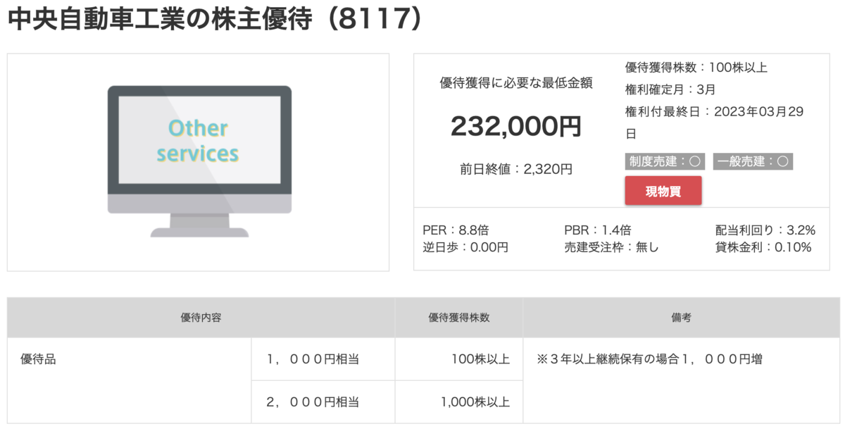Click the red 現物買 button
The height and width of the screenshot is (431, 845).
[x=663, y=191]
